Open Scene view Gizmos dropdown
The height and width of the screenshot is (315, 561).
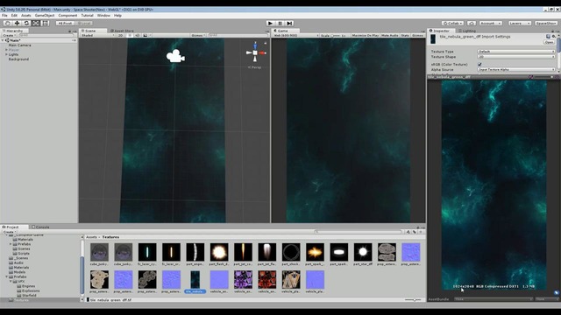[x=199, y=35]
